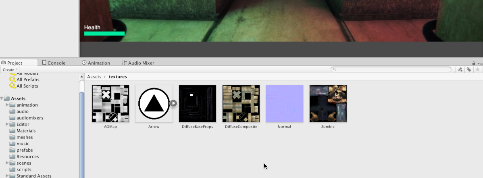Click the Assets breadcrumb link
The width and height of the screenshot is (483, 178).
94,77
